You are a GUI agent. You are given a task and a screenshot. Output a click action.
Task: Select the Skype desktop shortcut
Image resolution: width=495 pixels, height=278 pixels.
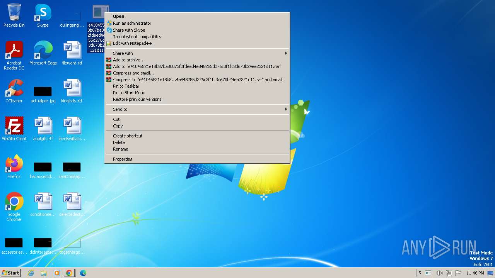point(43,15)
